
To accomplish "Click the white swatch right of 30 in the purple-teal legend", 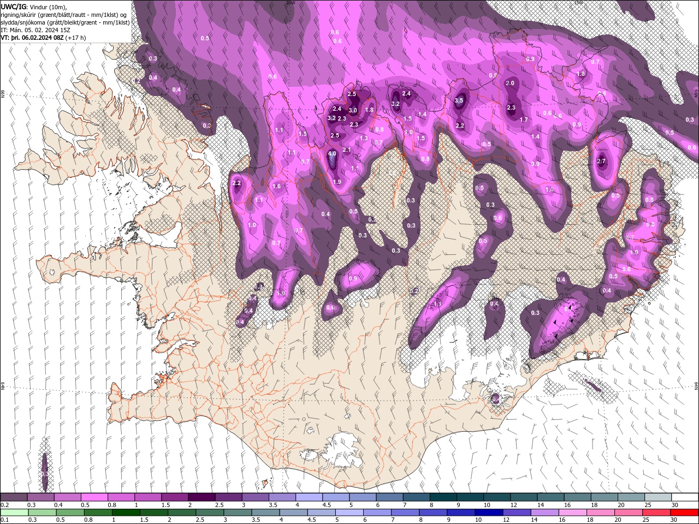I will coord(685,497).
